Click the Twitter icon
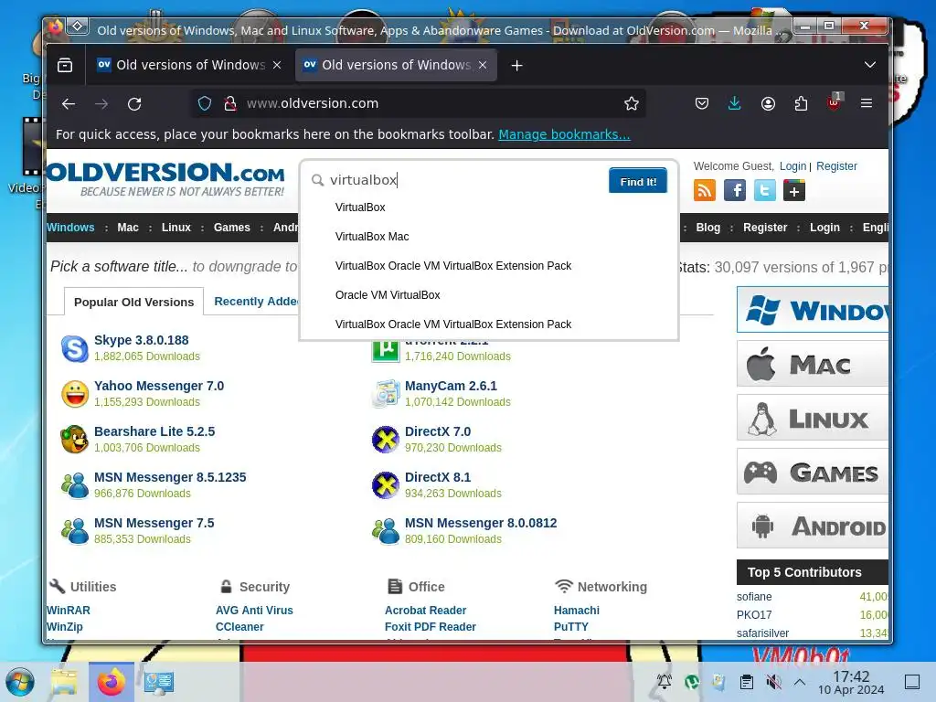Viewport: 936px width, 702px height. pyautogui.click(x=765, y=191)
